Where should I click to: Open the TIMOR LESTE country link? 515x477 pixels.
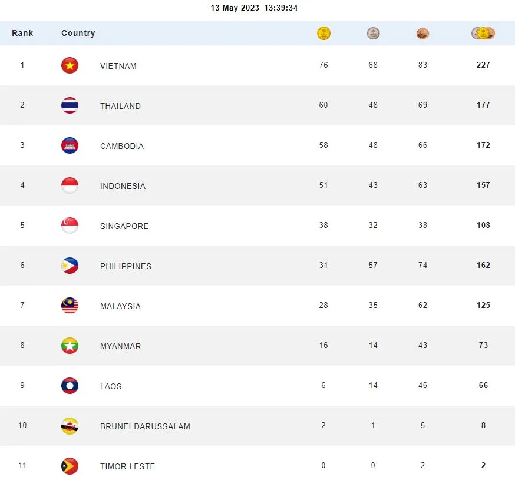[x=127, y=466]
